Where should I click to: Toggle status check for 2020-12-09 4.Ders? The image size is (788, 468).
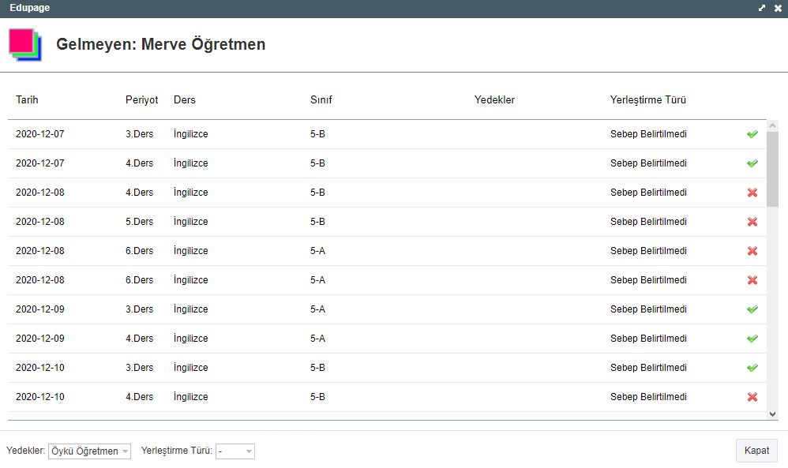coord(752,339)
